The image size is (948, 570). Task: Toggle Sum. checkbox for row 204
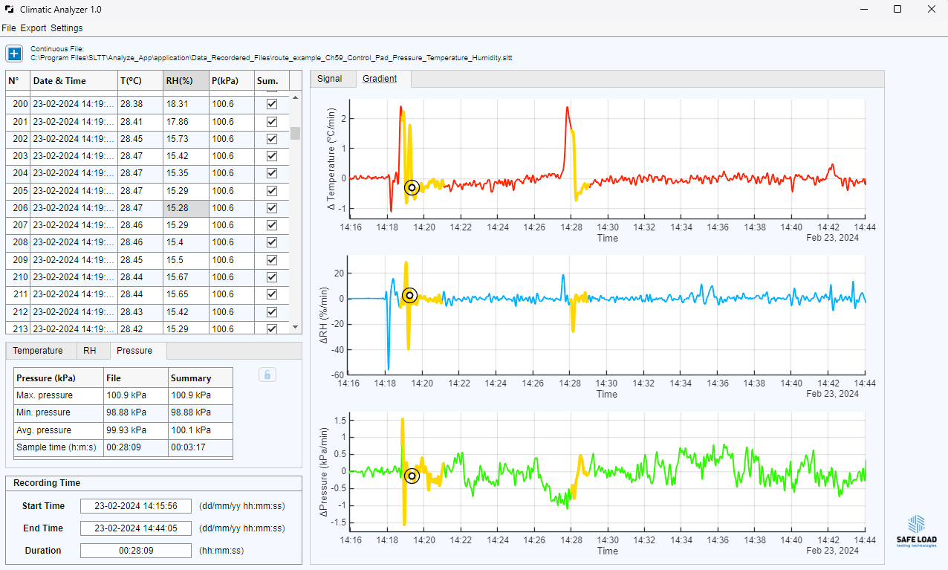[271, 173]
